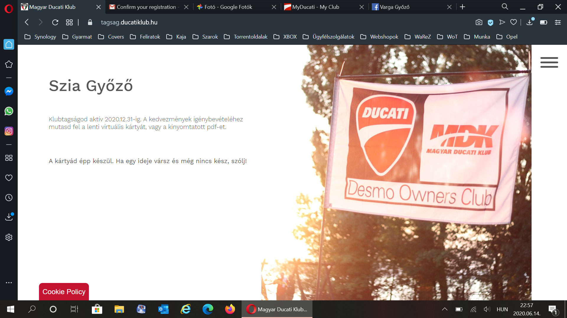Open Easy Setup panel
Viewport: 567px width, 318px height.
[x=558, y=22]
